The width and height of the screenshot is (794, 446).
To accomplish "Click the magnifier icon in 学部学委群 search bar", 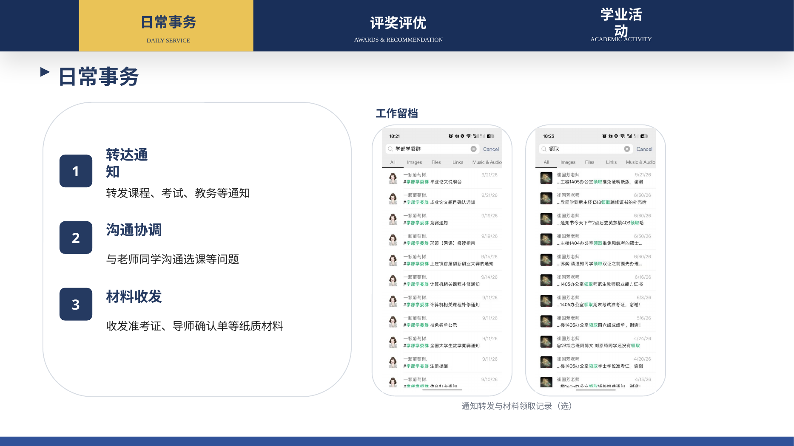I will (390, 149).
